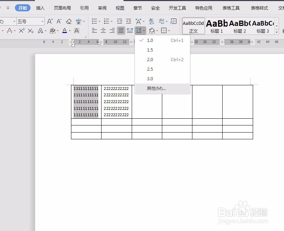Click the text effects outlined A icon
This screenshot has height=231, width=284.
click(40, 31)
